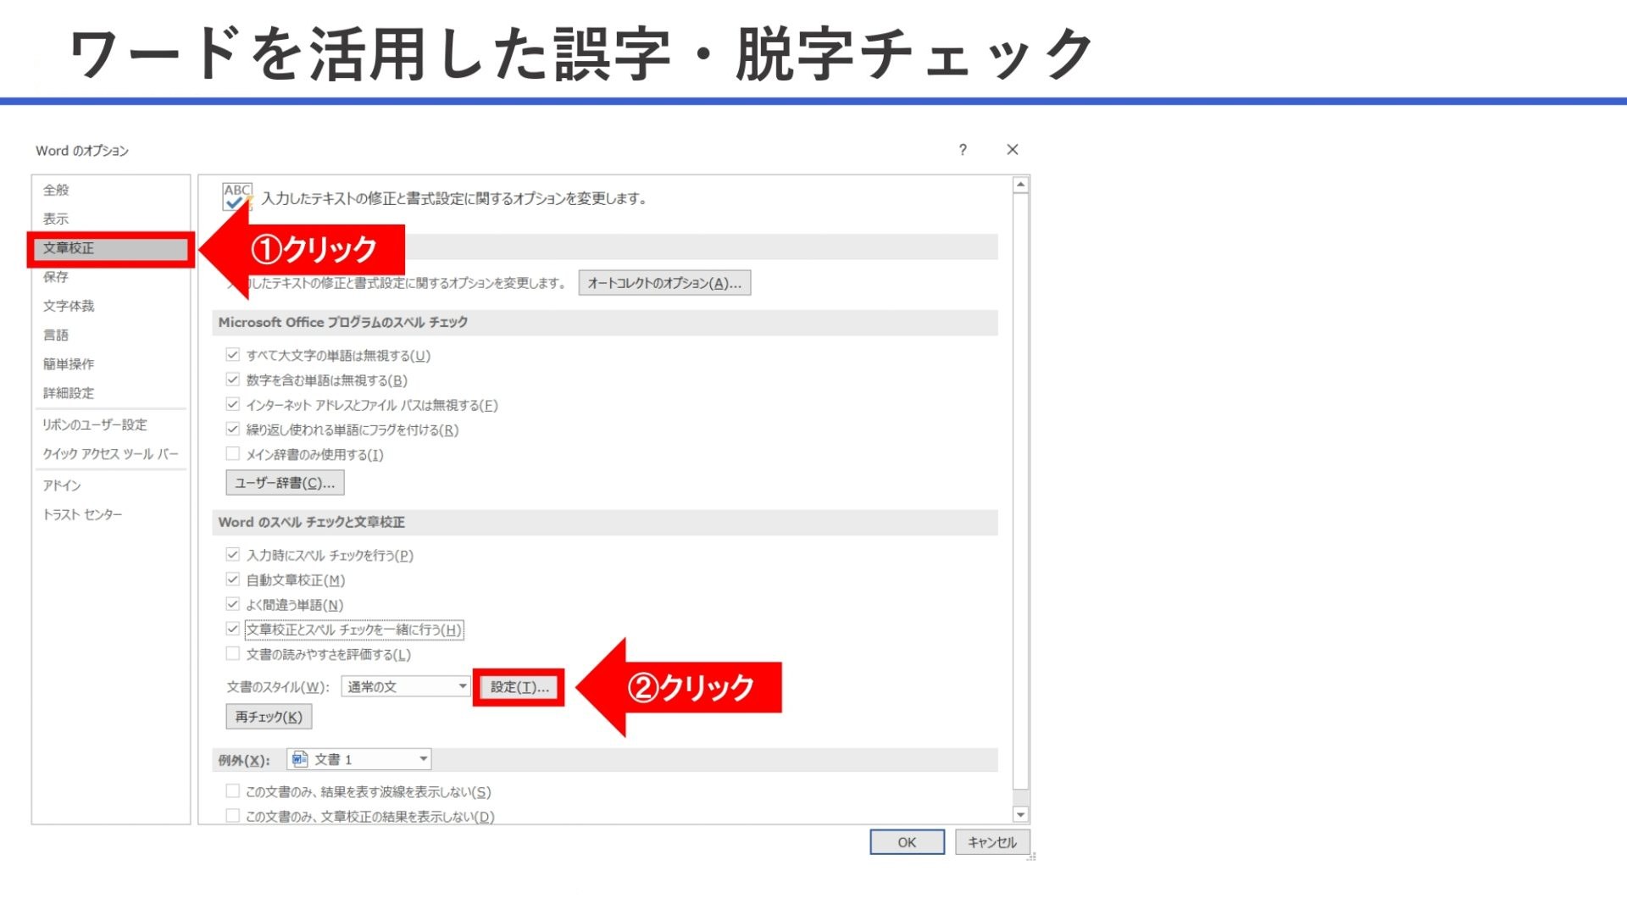The width and height of the screenshot is (1627, 915).
Task: Select 文章校正 in the options sidebar
Action: [110, 248]
